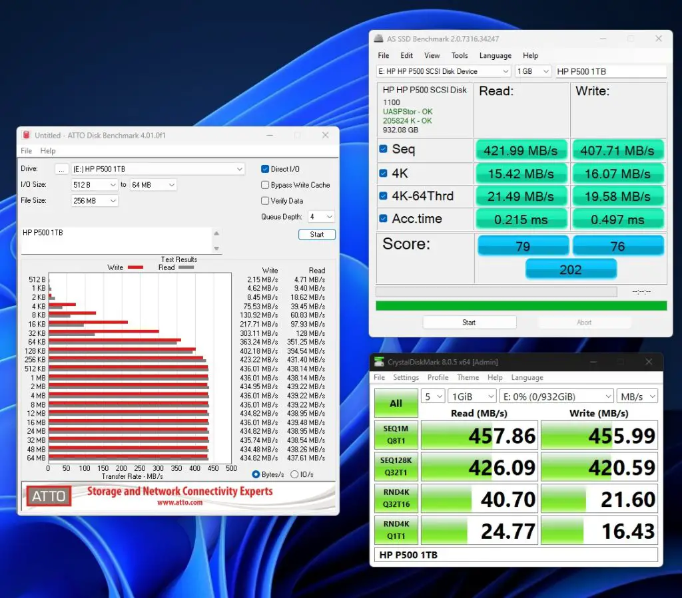
Task: Close the ATTO Disk Benchmark window
Action: coord(325,135)
